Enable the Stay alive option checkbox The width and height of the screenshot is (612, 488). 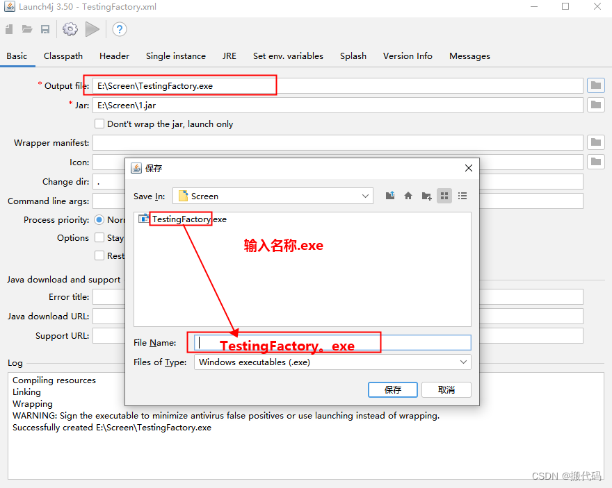click(x=99, y=237)
